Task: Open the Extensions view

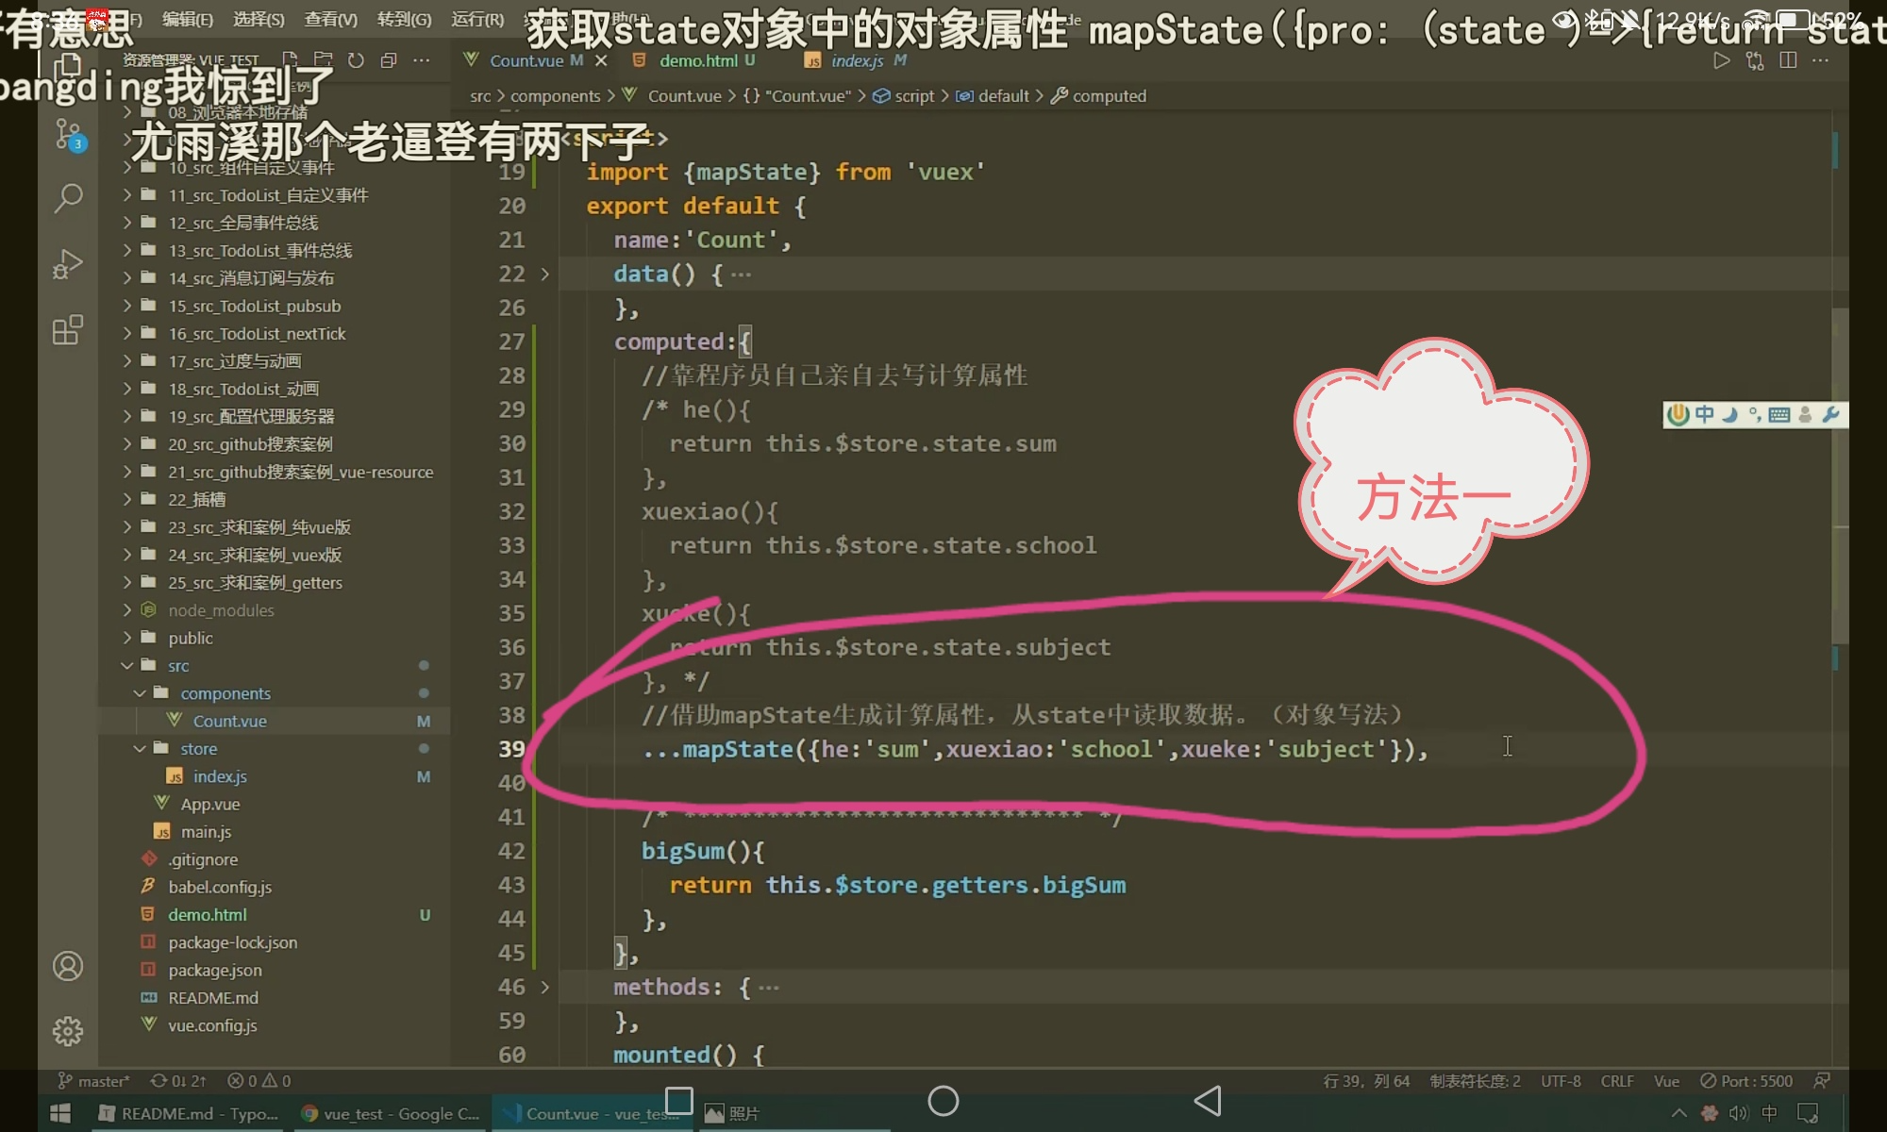Action: click(68, 330)
